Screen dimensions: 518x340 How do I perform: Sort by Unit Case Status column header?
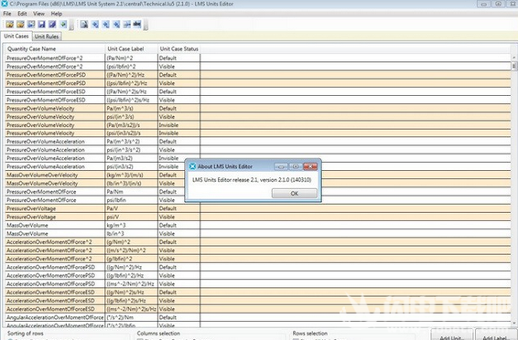(x=178, y=48)
